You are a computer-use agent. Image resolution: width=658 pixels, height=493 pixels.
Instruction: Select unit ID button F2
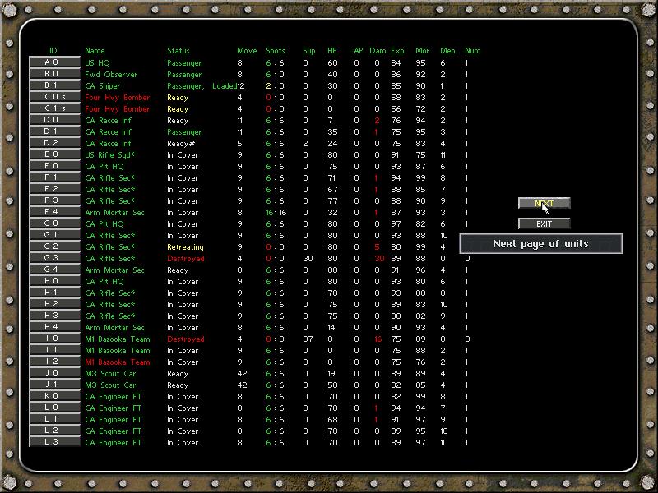55,189
